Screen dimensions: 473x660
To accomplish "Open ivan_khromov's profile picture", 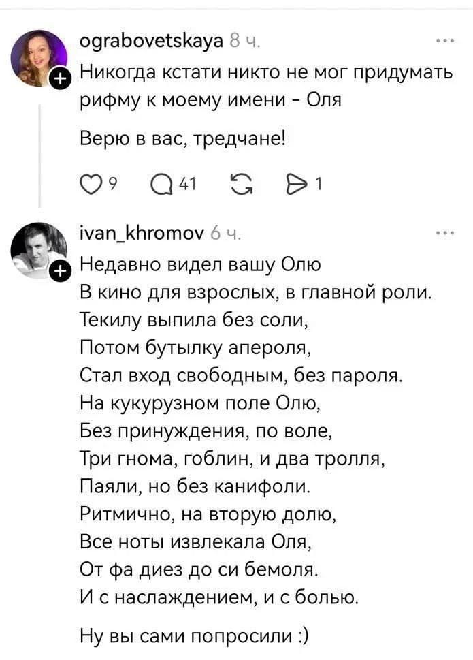I will tap(38, 249).
